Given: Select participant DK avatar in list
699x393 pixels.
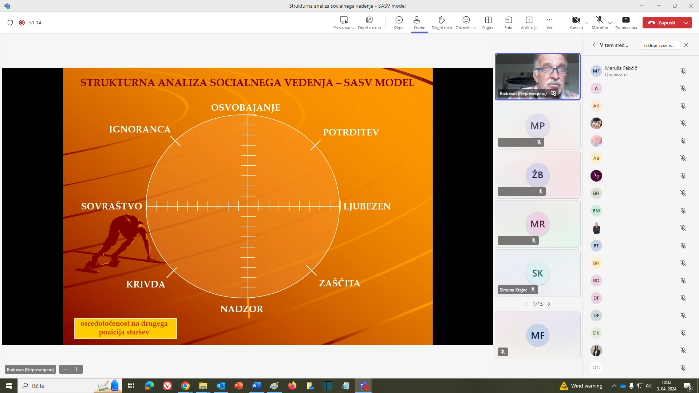Looking at the screenshot, I should click(x=596, y=333).
